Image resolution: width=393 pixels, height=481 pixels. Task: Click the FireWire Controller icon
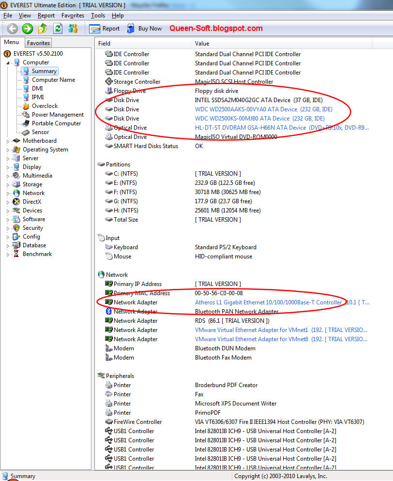pyautogui.click(x=109, y=422)
